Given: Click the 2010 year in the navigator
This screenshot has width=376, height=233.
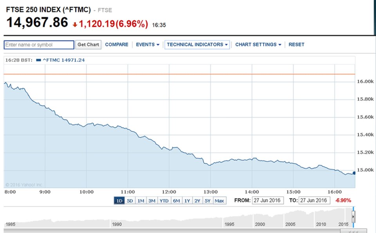Looking at the screenshot, I should pyautogui.click(x=321, y=224).
